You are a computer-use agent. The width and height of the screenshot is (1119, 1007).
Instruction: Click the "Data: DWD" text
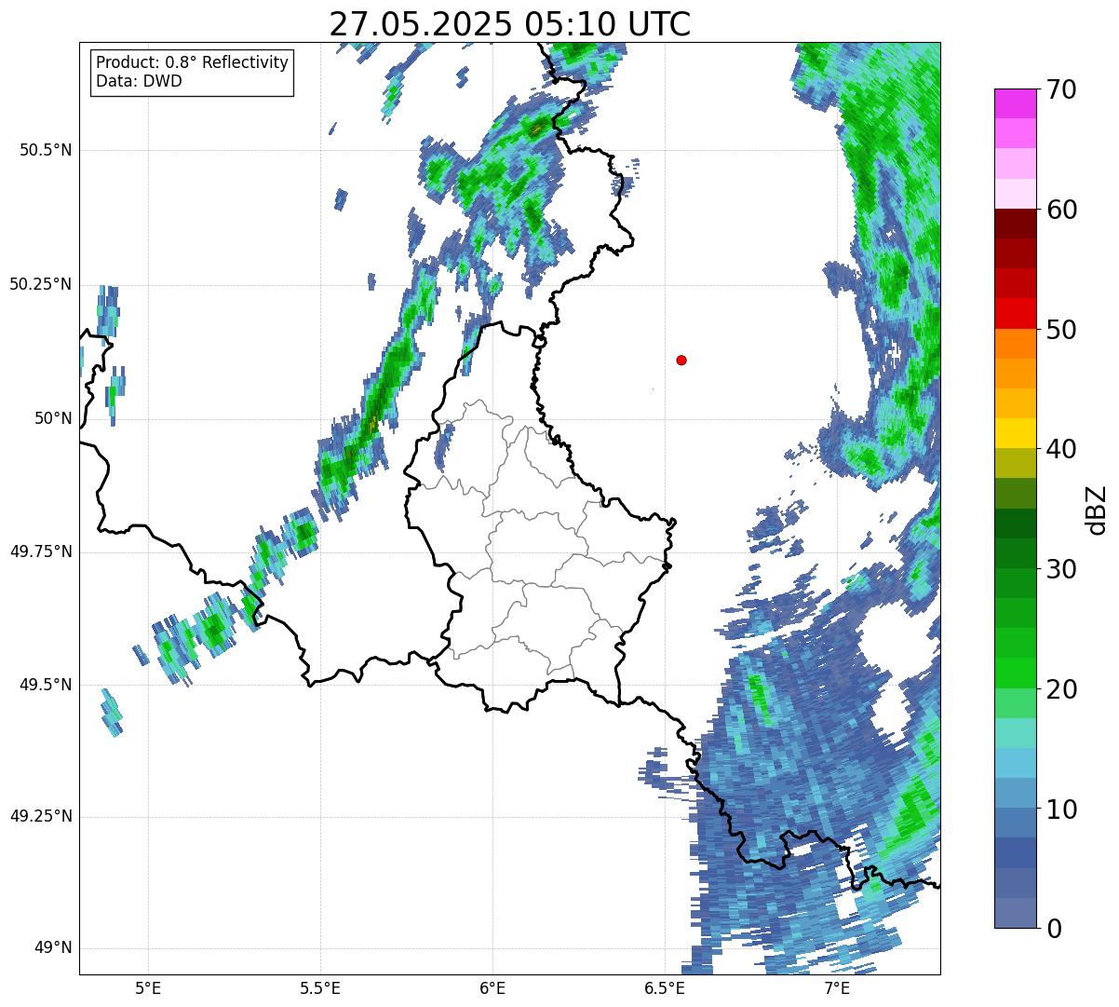click(140, 81)
